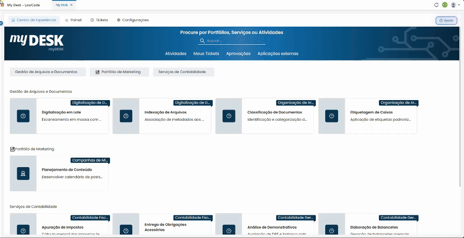Click category tag on Apuração de Impostos card
The width and height of the screenshot is (464, 238).
(90, 217)
